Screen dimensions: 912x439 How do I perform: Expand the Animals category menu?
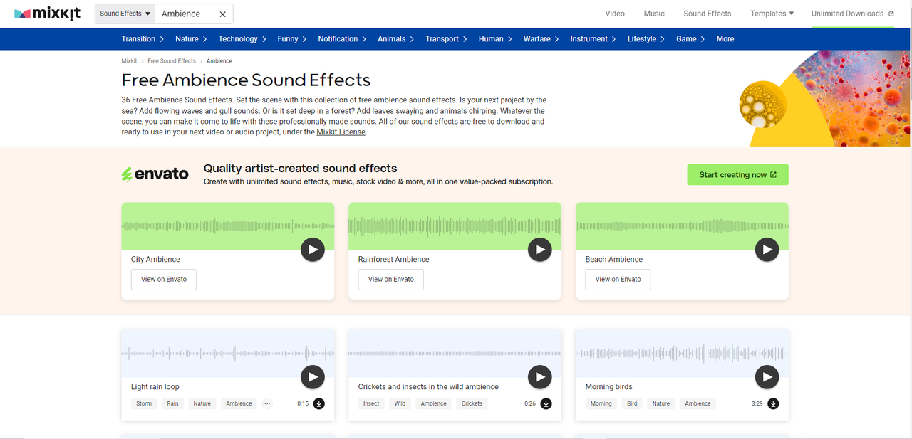point(395,39)
